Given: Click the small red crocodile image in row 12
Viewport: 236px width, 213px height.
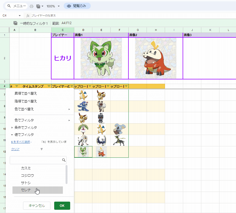Looking at the screenshot, I should click(101, 152).
